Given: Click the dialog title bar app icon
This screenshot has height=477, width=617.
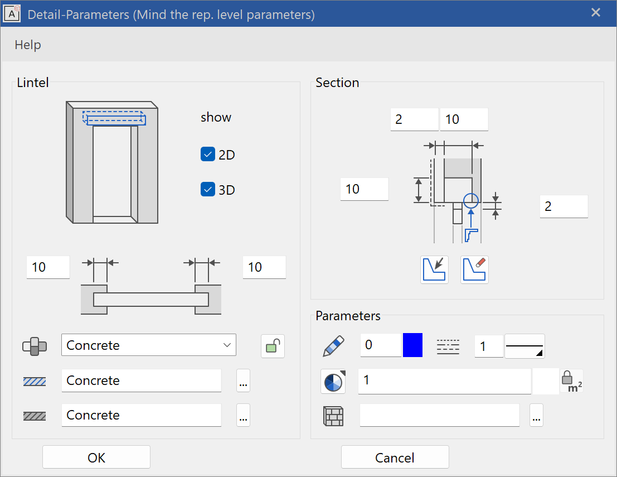Looking at the screenshot, I should coord(12,14).
